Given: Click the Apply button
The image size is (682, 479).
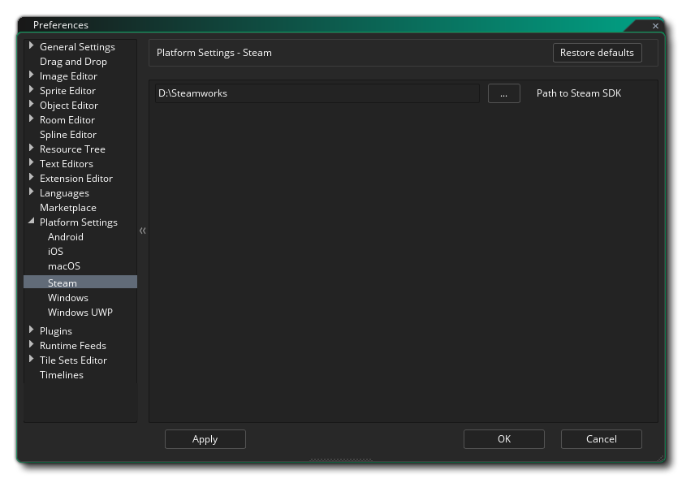Looking at the screenshot, I should click(x=205, y=439).
